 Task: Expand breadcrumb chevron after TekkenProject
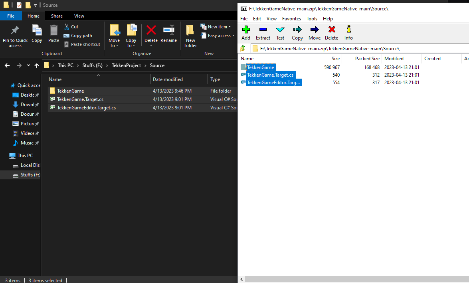[x=145, y=65]
